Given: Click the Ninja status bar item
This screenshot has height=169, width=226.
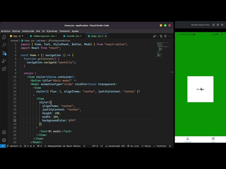Looking at the screenshot, I should click(146, 146).
